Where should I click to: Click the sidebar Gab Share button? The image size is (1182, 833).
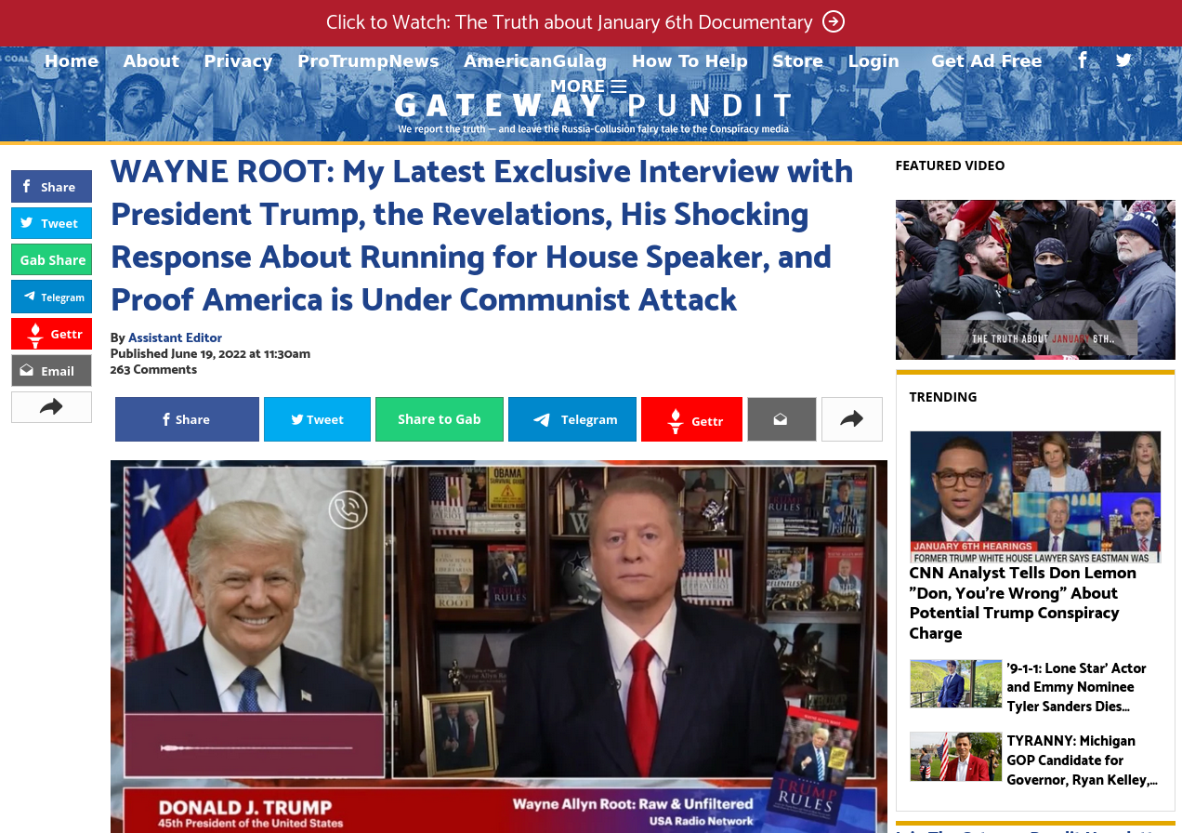[51, 259]
